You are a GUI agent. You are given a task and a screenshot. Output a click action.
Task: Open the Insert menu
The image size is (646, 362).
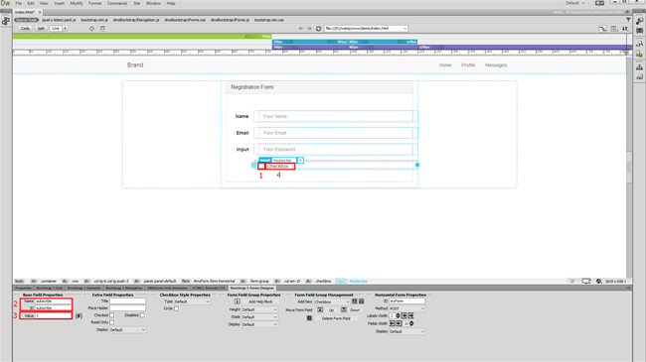pyautogui.click(x=60, y=3)
